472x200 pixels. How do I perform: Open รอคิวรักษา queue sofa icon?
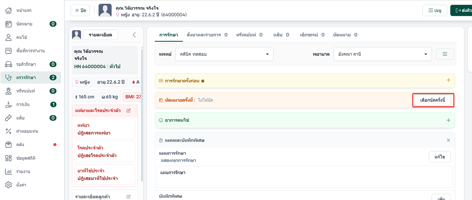(9, 64)
